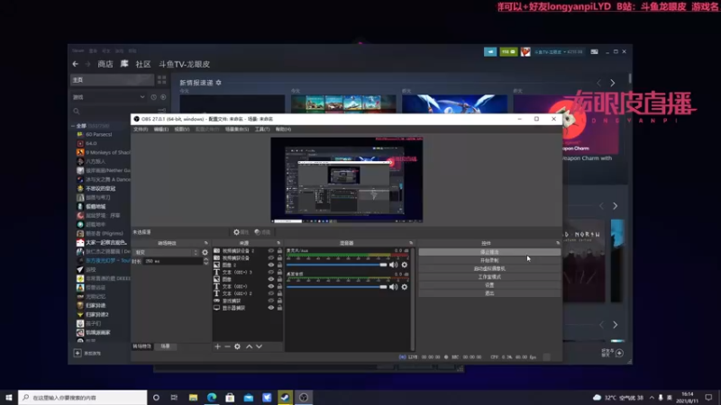The width and height of the screenshot is (721, 405).
Task: Open the OBS 工具(T) menu
Action: [x=262, y=130]
